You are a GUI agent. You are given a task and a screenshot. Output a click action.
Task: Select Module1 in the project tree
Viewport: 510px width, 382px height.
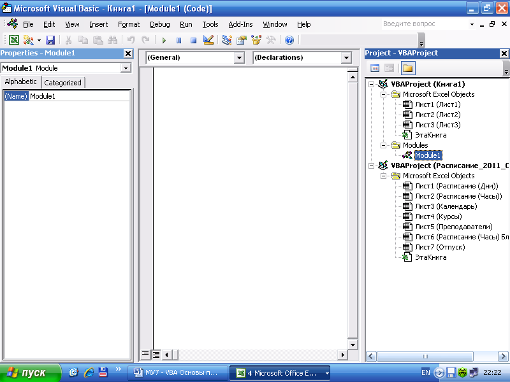(428, 155)
